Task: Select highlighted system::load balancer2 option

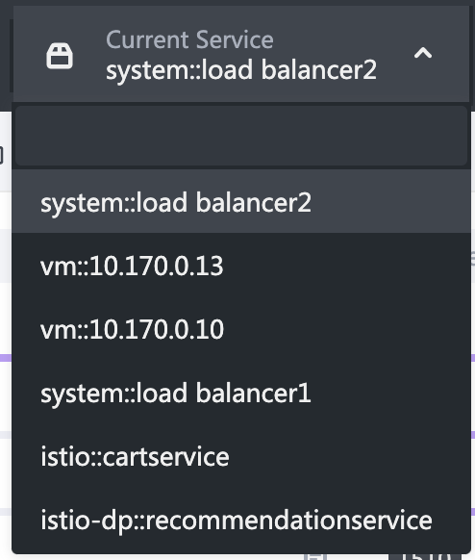Action: point(241,201)
